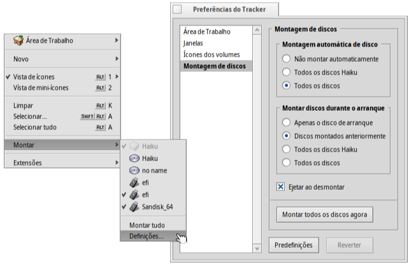409x265 pixels.
Task: Click the 'no name' disk icon
Action: [134, 170]
